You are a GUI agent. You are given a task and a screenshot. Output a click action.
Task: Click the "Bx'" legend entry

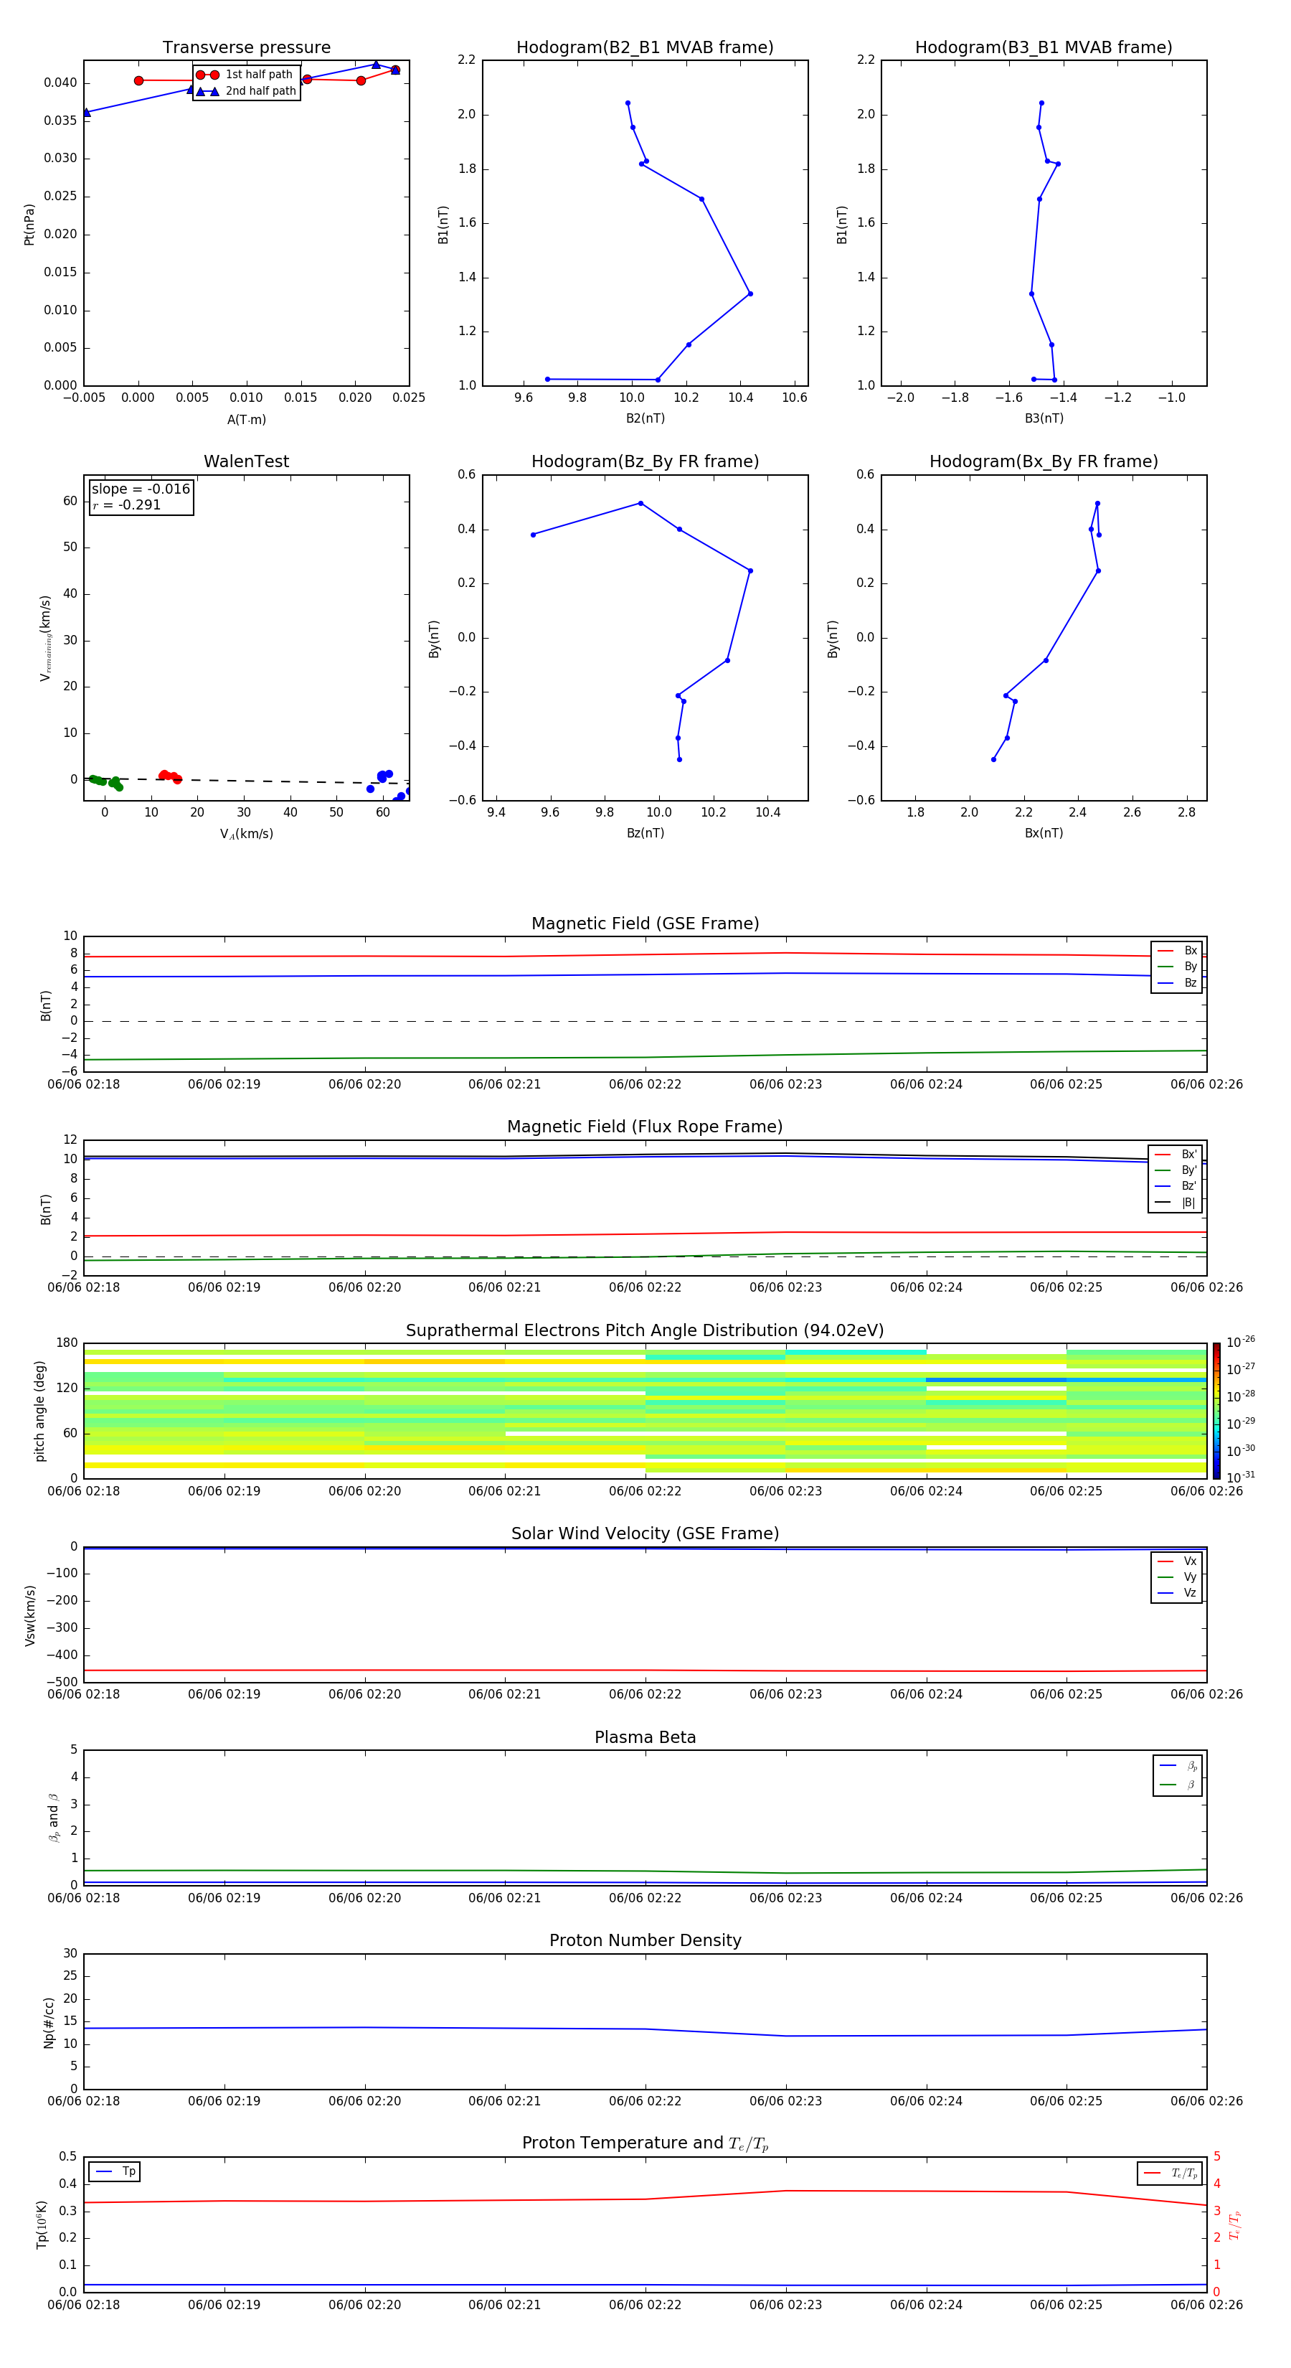tap(1176, 1155)
